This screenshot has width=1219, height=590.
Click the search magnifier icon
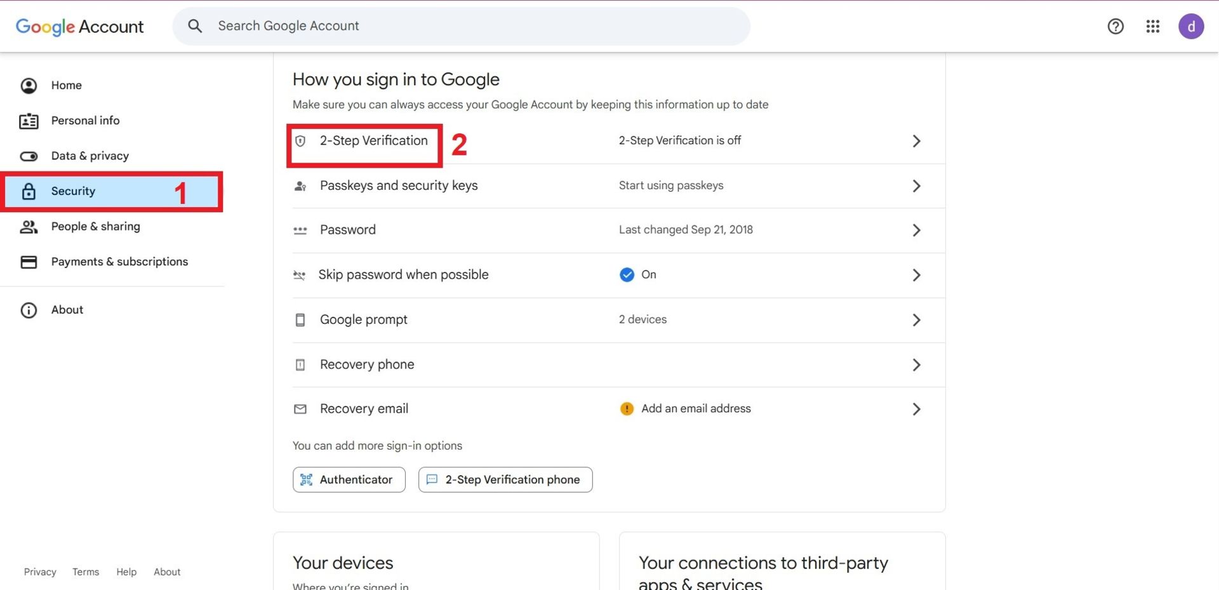pyautogui.click(x=195, y=26)
